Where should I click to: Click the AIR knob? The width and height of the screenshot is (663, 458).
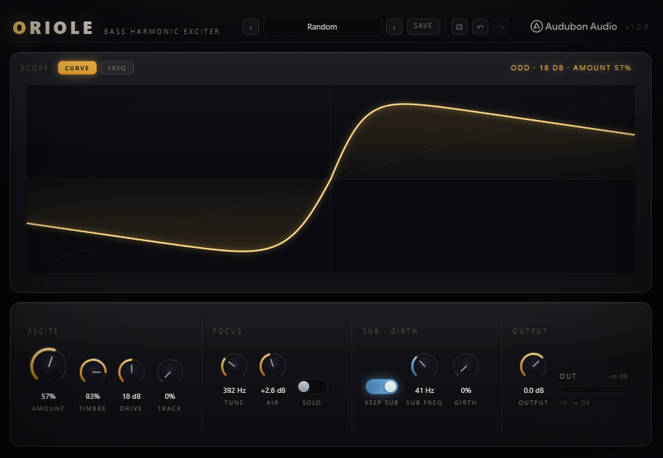point(273,366)
